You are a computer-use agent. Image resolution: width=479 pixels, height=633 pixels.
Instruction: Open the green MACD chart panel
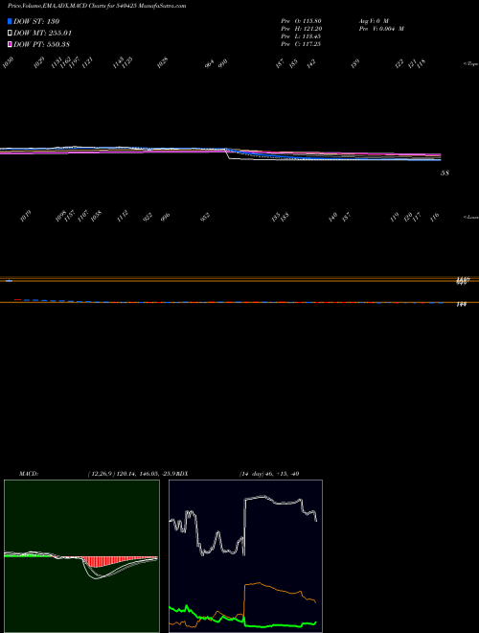pyautogui.click(x=81, y=556)
